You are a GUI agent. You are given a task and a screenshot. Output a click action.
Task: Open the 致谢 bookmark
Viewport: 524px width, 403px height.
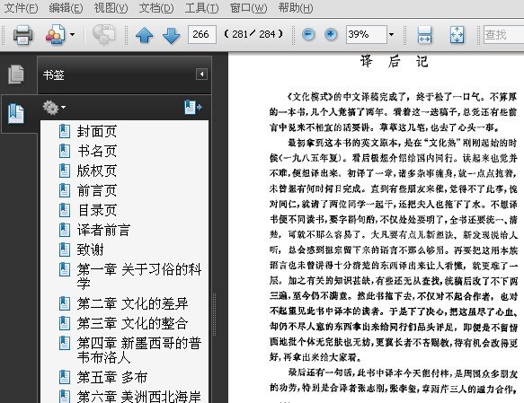tap(90, 250)
